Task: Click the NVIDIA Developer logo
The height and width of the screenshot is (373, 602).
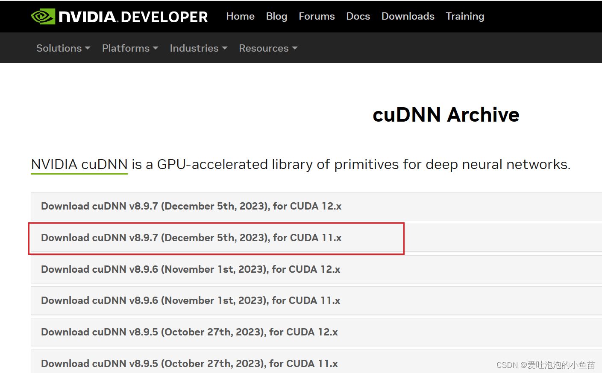Action: (x=119, y=17)
